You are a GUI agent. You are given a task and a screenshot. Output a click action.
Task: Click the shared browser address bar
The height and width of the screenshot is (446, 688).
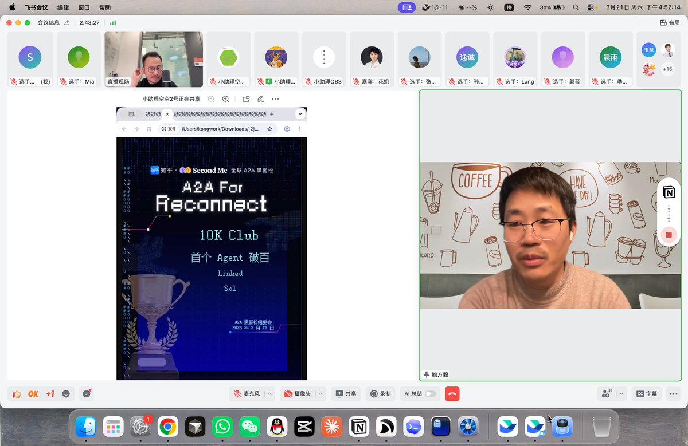click(218, 129)
